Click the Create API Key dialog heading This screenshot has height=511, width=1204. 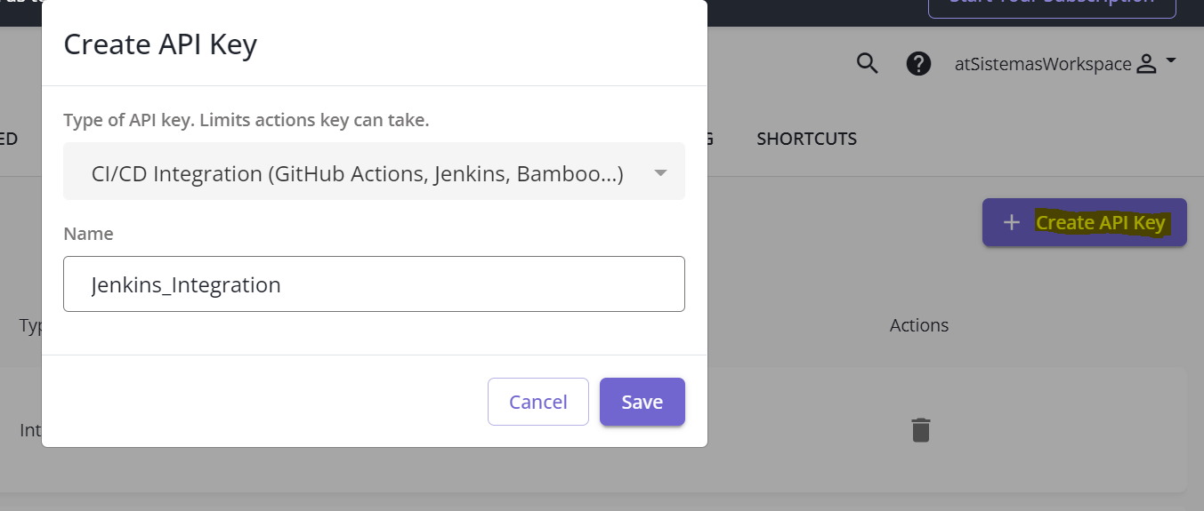[x=160, y=44]
